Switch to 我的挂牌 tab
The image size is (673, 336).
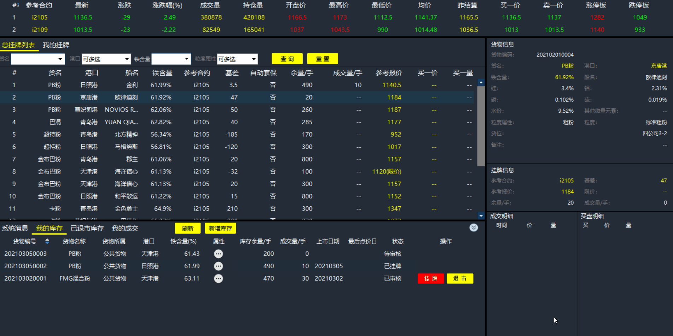coord(56,45)
